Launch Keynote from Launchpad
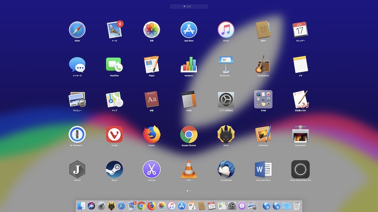Viewport: 378px width, 212px height. [226, 65]
